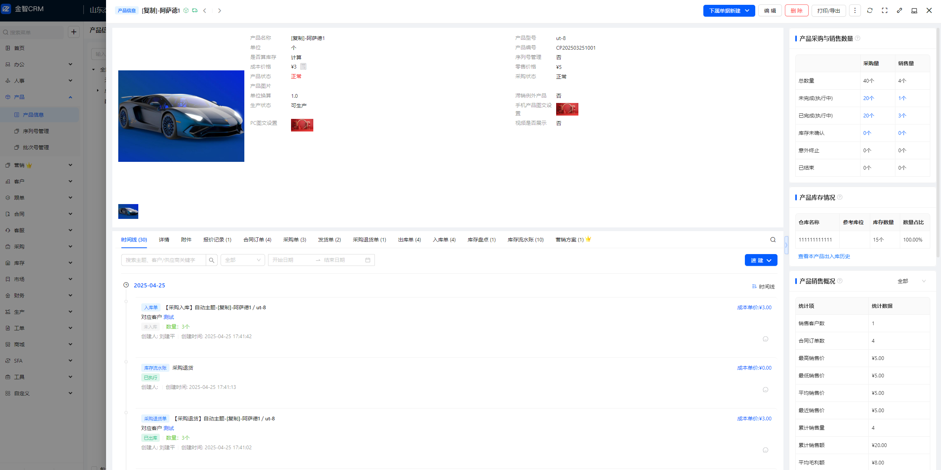Open the 采购单 (3) tab
This screenshot has height=470, width=941.
click(295, 240)
